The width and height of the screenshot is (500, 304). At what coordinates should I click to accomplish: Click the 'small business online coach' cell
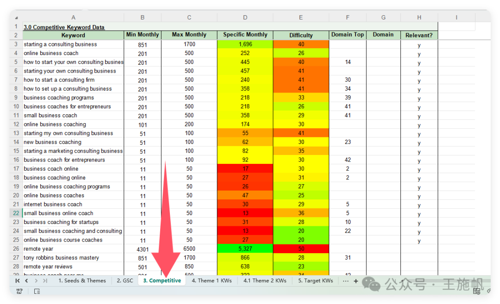point(73,213)
